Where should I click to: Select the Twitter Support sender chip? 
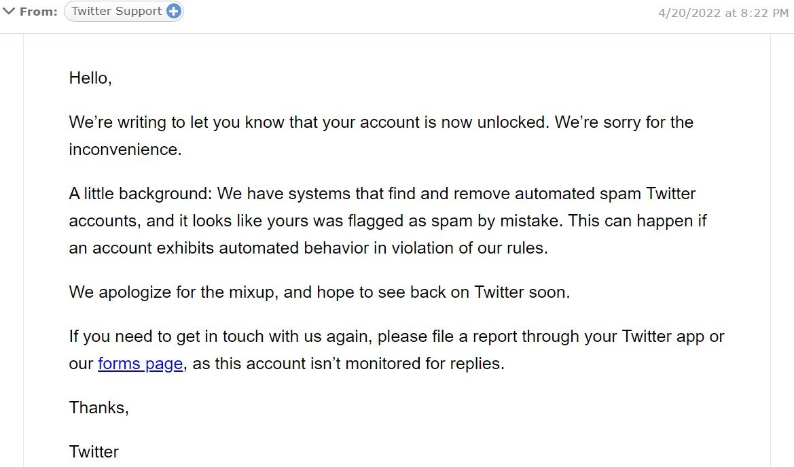[117, 12]
